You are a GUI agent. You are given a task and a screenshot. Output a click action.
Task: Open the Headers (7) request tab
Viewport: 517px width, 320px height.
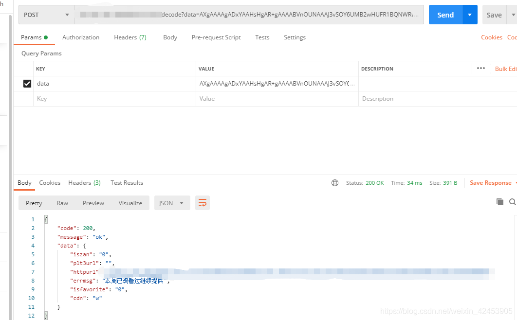pos(130,37)
